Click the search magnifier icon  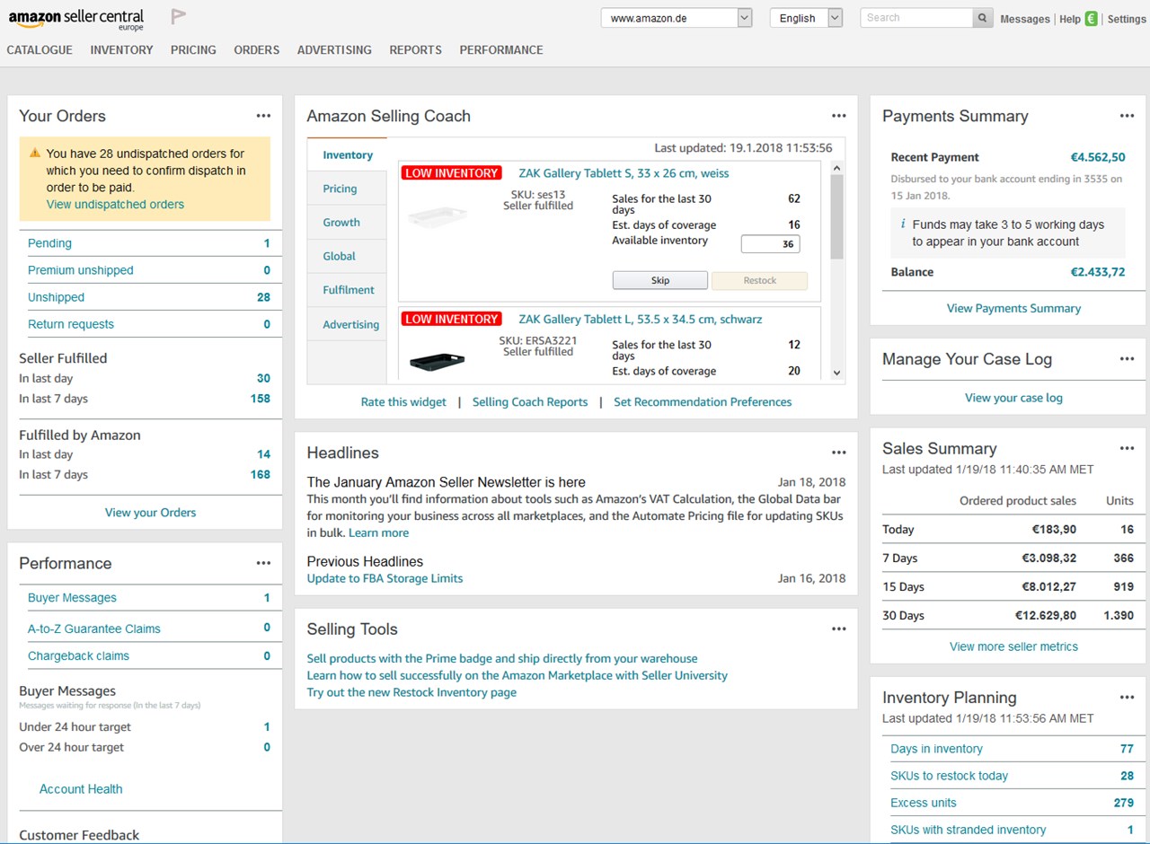pyautogui.click(x=983, y=18)
